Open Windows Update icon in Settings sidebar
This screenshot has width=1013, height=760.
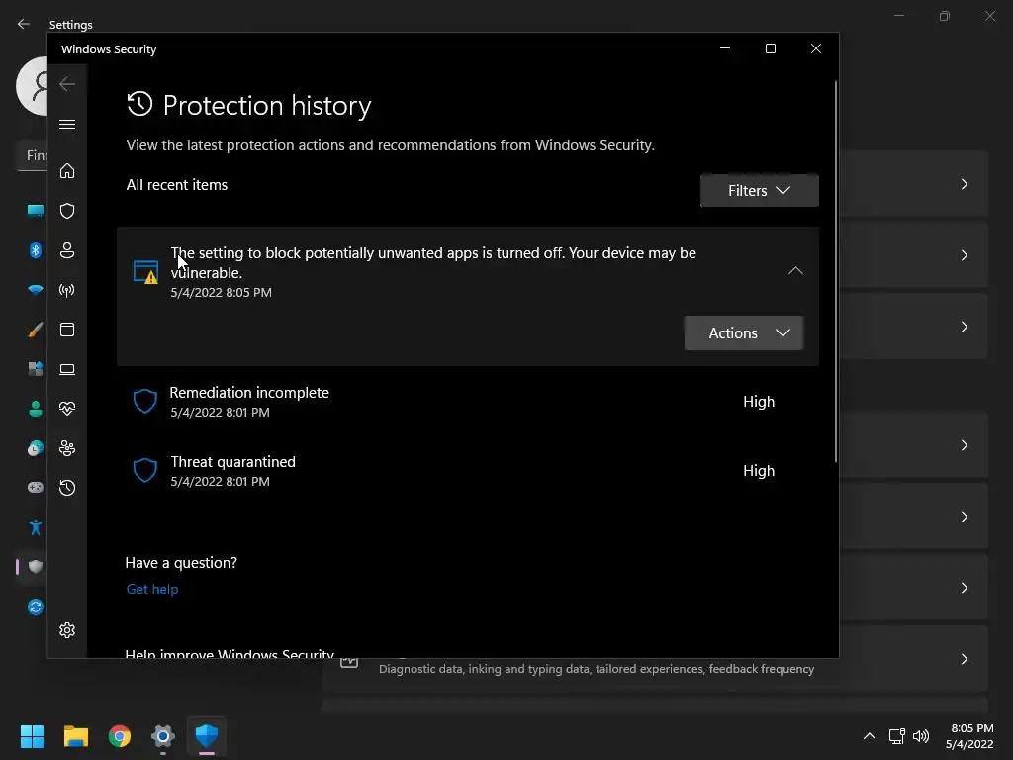35,607
